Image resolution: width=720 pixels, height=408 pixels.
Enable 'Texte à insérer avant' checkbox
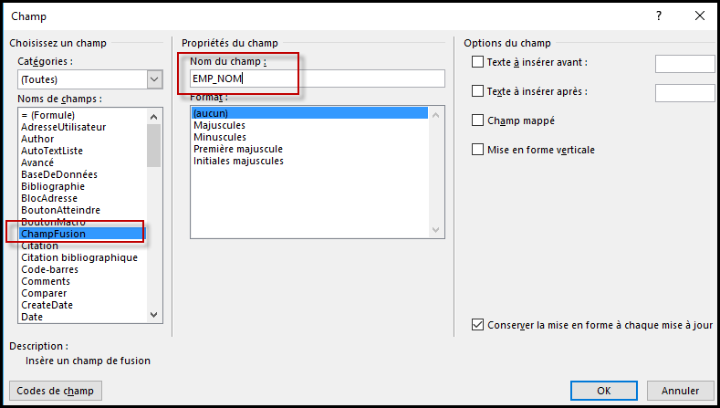(x=478, y=62)
